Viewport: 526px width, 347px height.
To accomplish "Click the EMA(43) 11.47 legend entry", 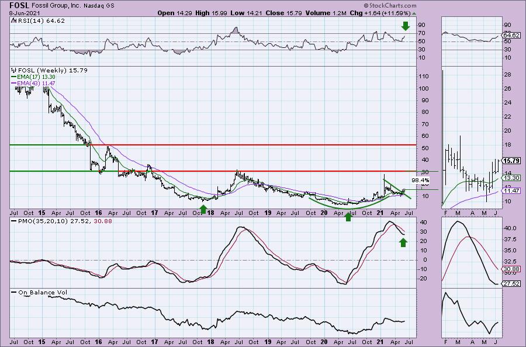I will 36,83.
